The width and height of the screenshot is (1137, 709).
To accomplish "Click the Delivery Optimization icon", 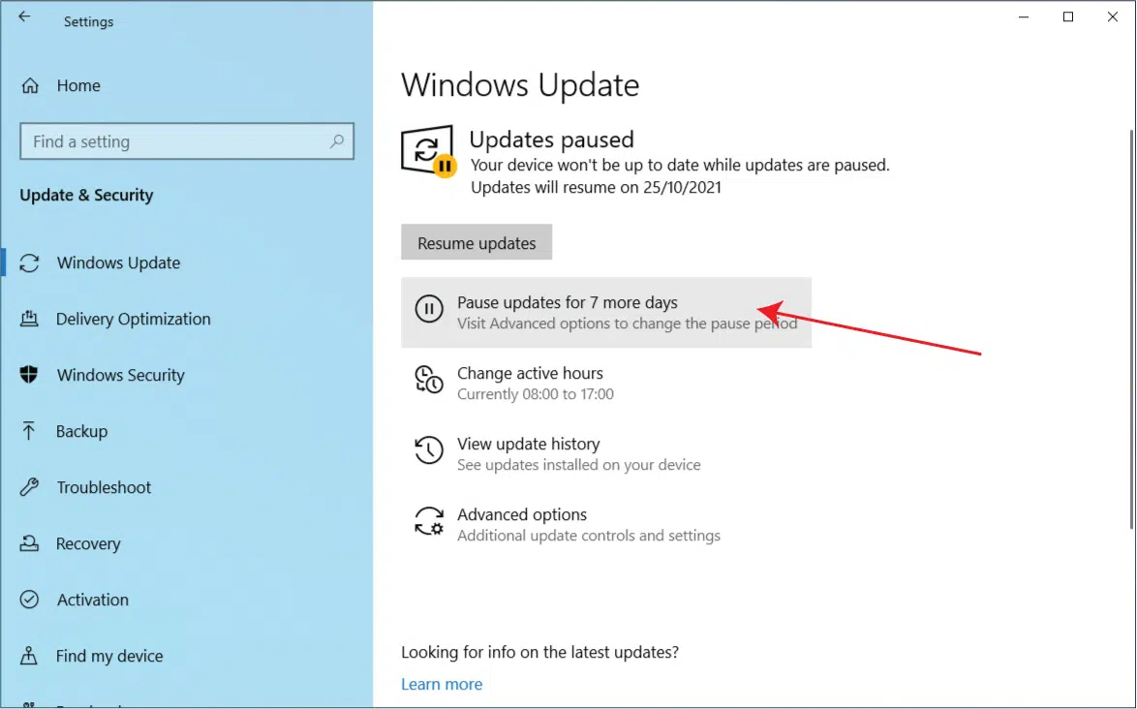I will [x=29, y=319].
